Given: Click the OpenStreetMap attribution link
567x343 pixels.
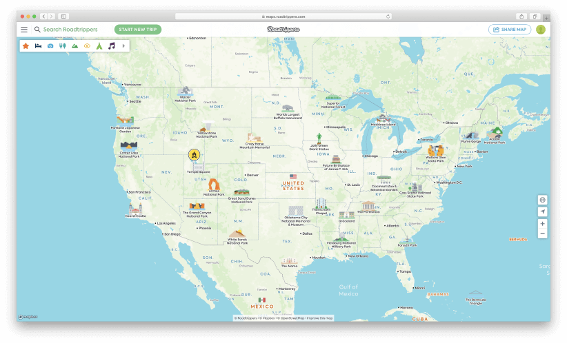Looking at the screenshot, I should [x=292, y=318].
